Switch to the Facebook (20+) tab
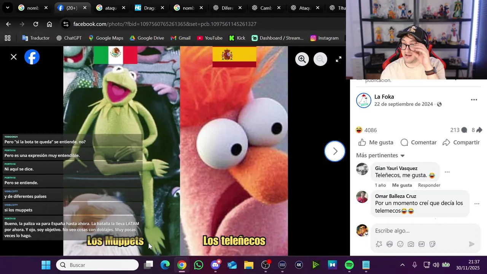The image size is (487, 274). pos(72,8)
